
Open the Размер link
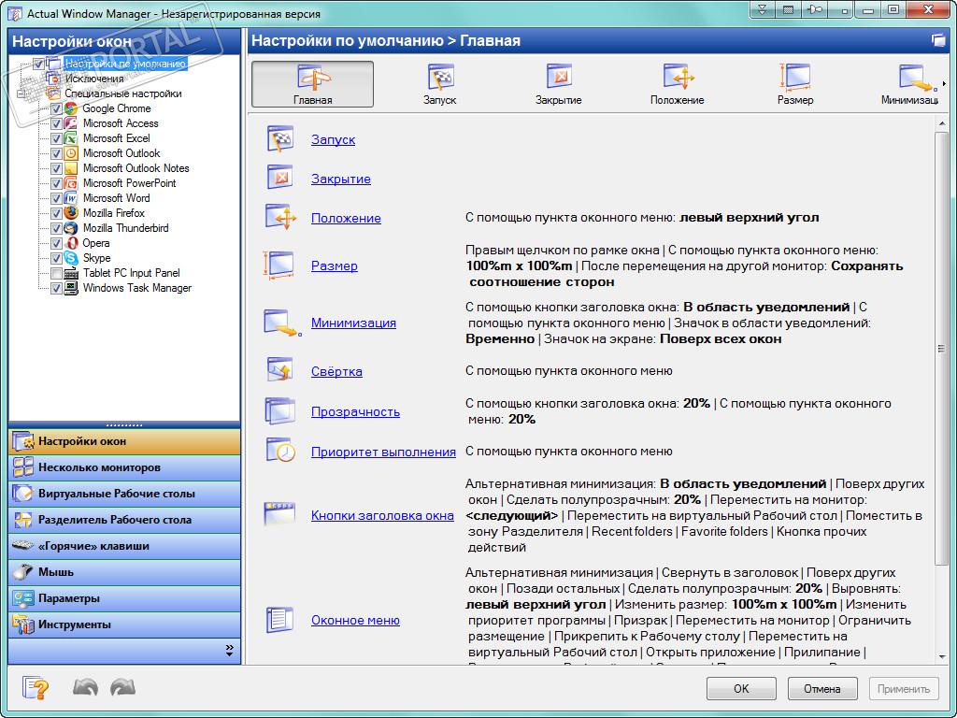(x=335, y=266)
